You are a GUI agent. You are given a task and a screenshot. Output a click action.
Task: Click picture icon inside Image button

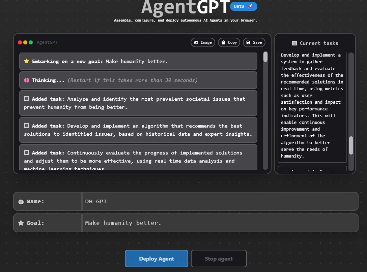[x=196, y=42]
